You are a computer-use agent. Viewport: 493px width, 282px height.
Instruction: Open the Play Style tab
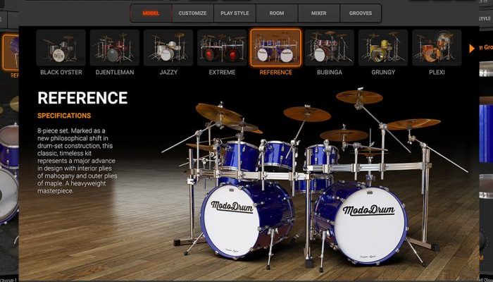point(235,13)
